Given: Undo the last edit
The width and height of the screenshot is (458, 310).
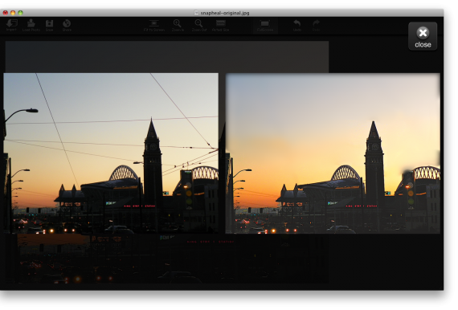Looking at the screenshot, I should (297, 26).
